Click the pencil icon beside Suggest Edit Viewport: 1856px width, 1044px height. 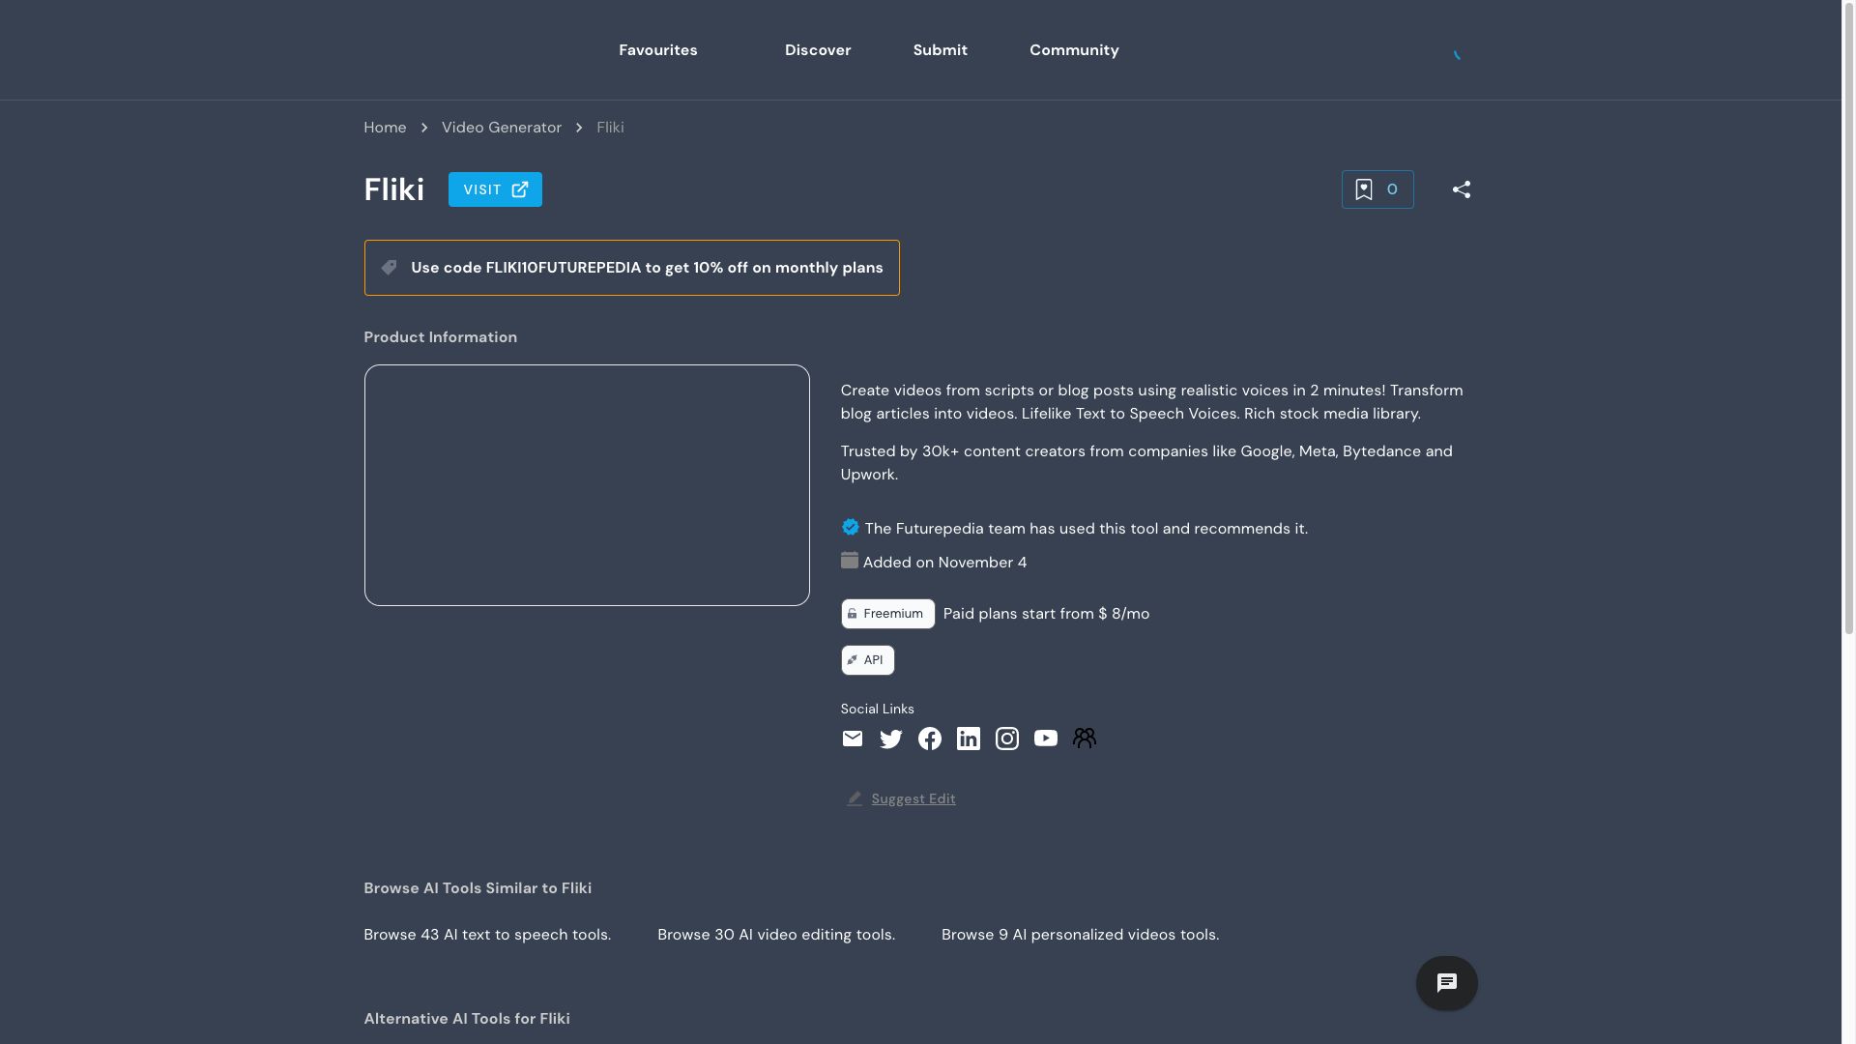pos(854,798)
